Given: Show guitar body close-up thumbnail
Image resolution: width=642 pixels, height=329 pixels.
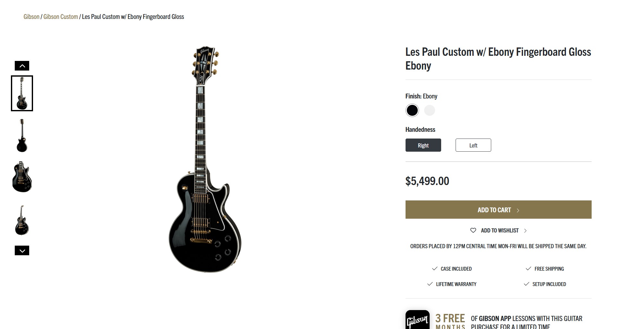Looking at the screenshot, I should click(x=22, y=177).
